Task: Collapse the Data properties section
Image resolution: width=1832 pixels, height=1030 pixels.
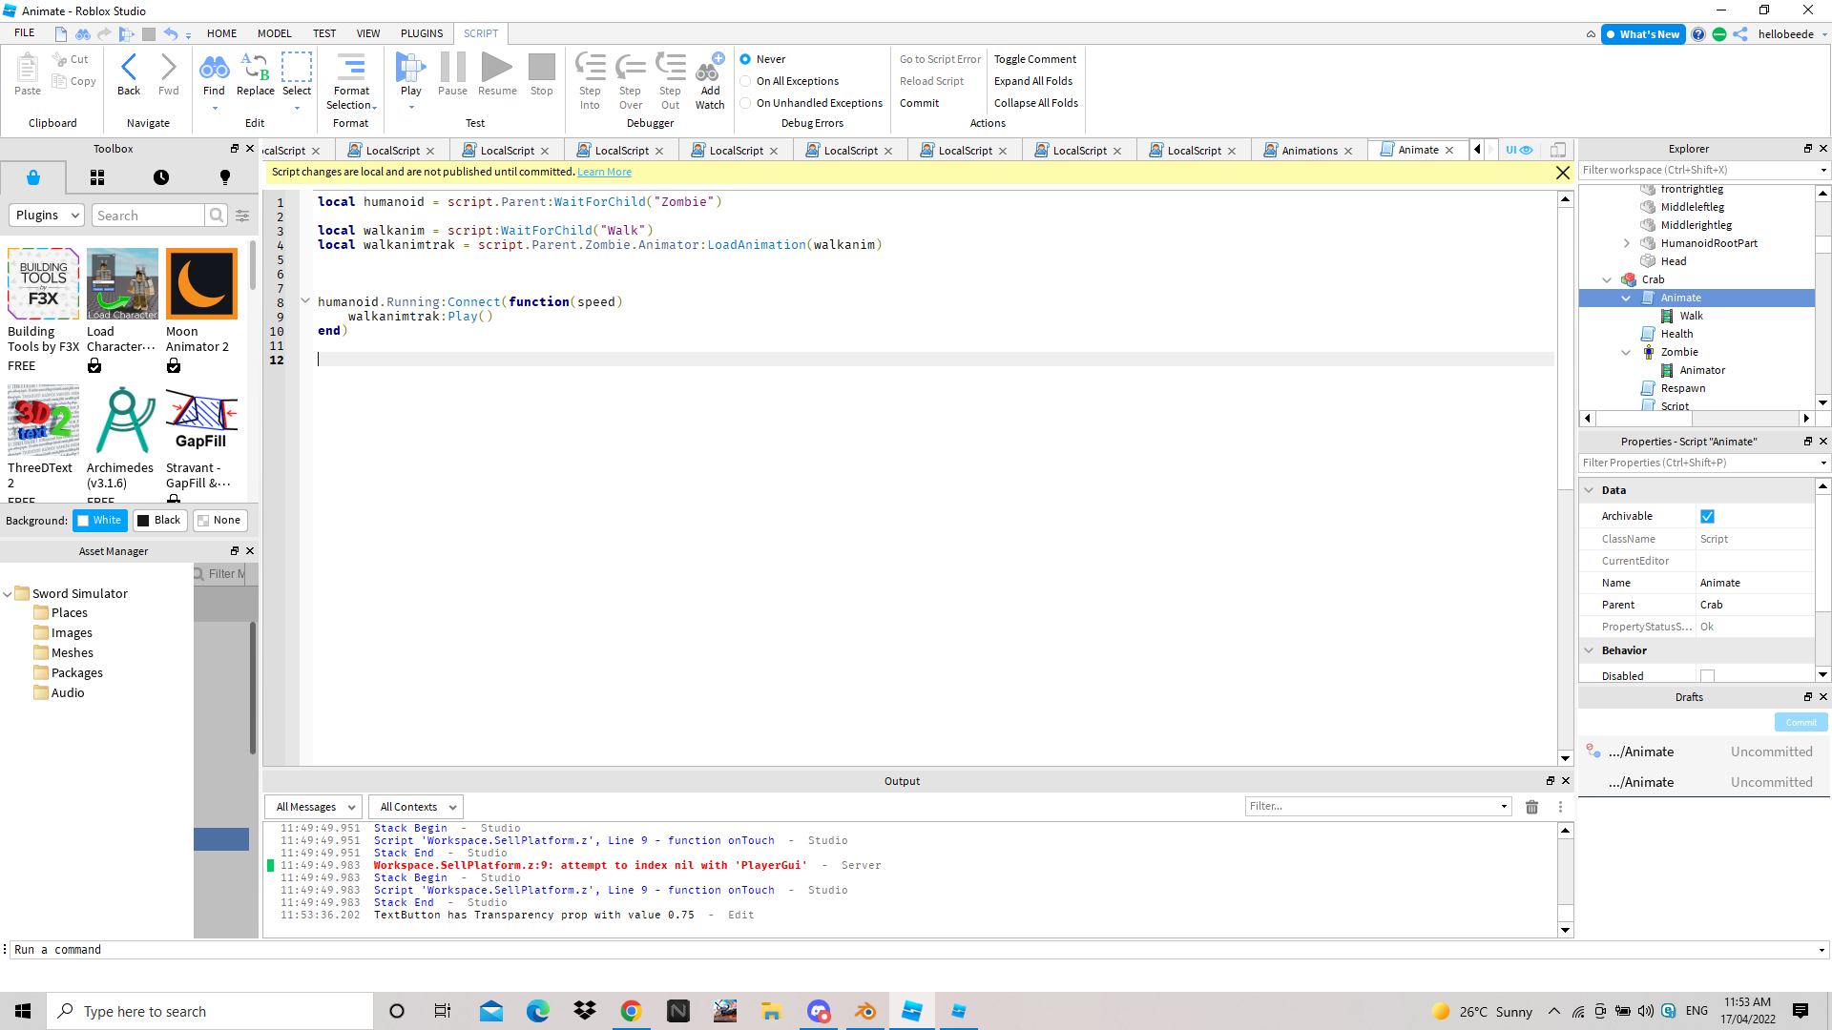Action: [1590, 490]
